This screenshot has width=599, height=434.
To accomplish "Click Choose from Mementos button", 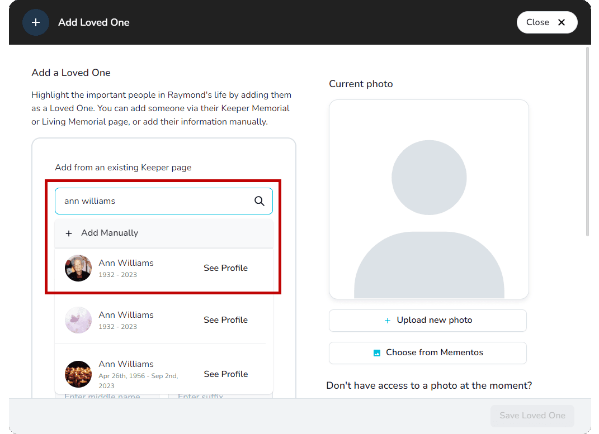I will tap(428, 353).
